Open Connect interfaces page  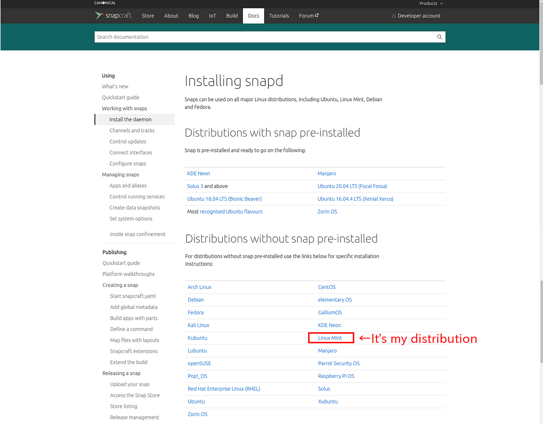(131, 153)
